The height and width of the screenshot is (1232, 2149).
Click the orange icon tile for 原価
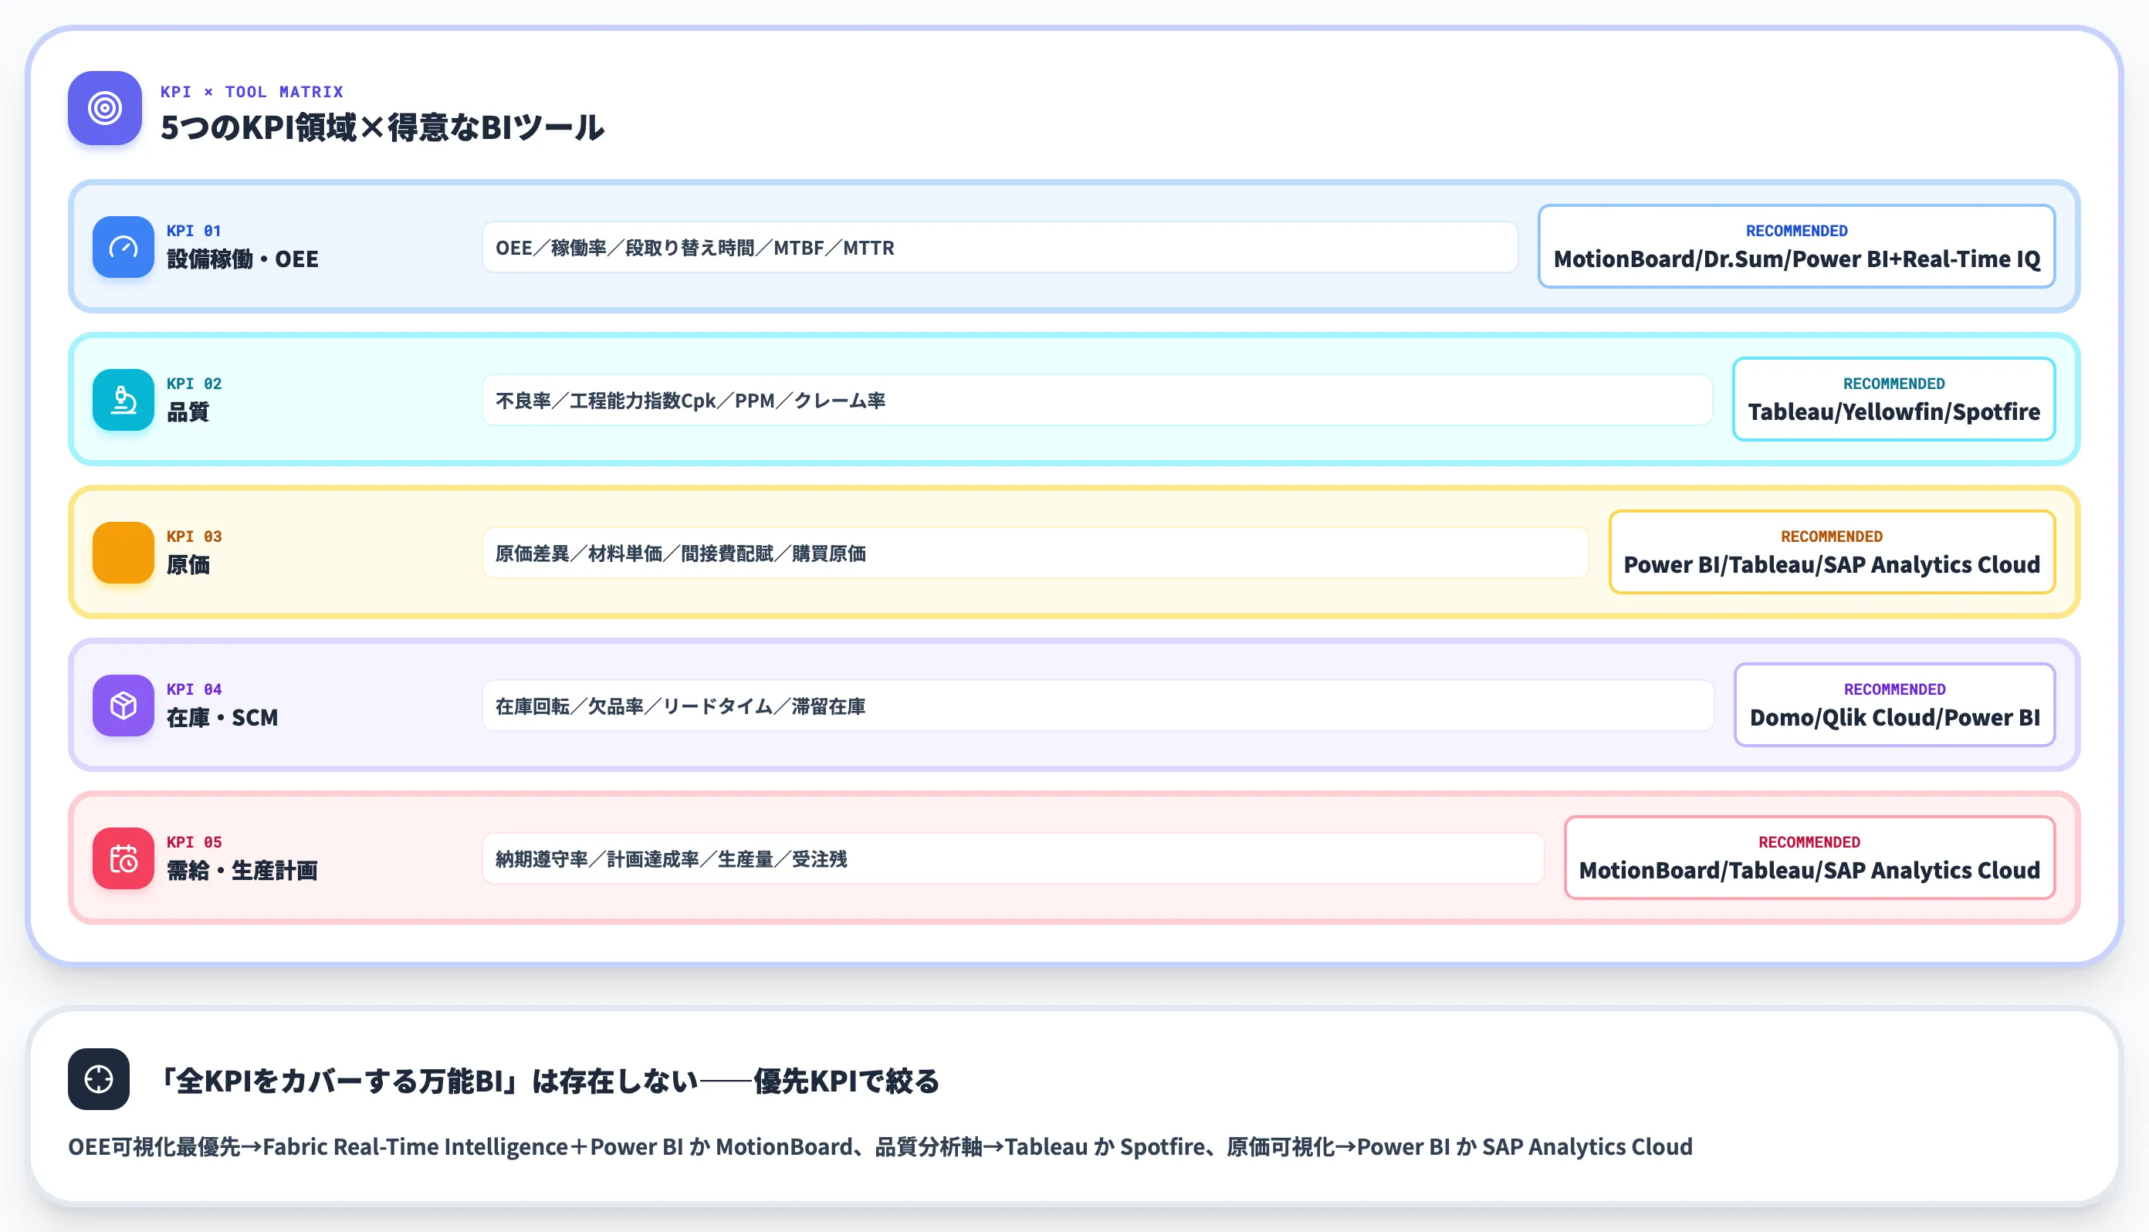tap(124, 553)
